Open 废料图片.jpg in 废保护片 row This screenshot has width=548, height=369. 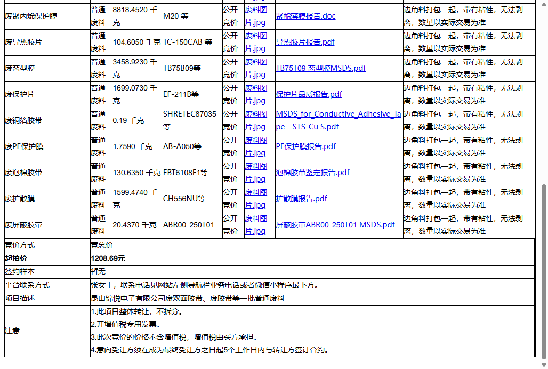point(255,94)
